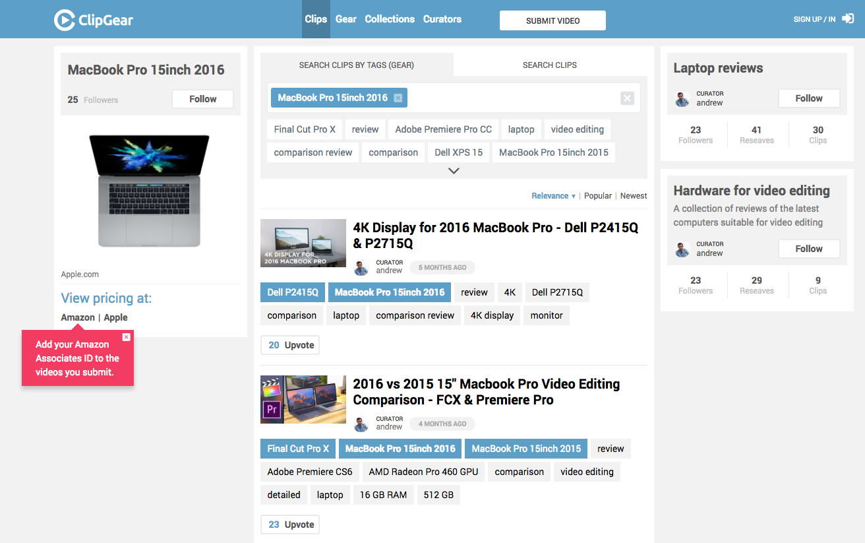The height and width of the screenshot is (543, 865).
Task: Sort clips by Newest
Action: 634,196
